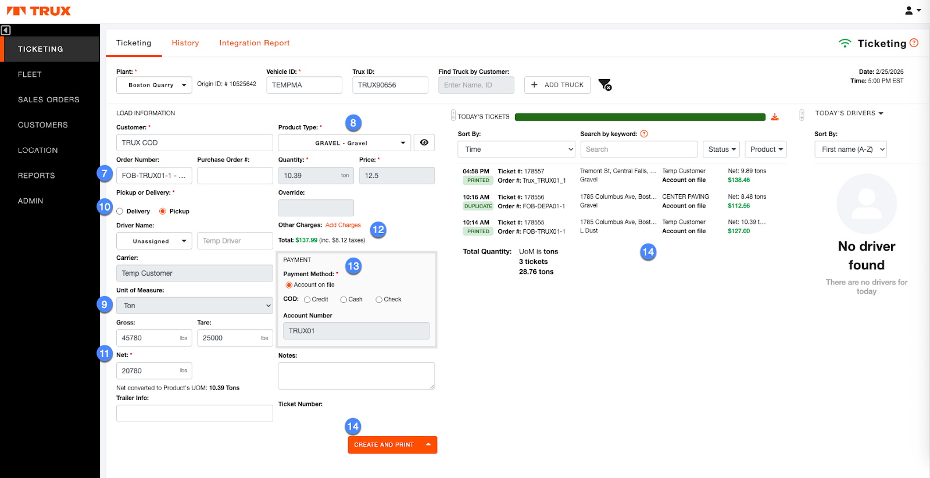Image resolution: width=930 pixels, height=478 pixels.
Task: Select the Delivery radio button
Action: 120,212
